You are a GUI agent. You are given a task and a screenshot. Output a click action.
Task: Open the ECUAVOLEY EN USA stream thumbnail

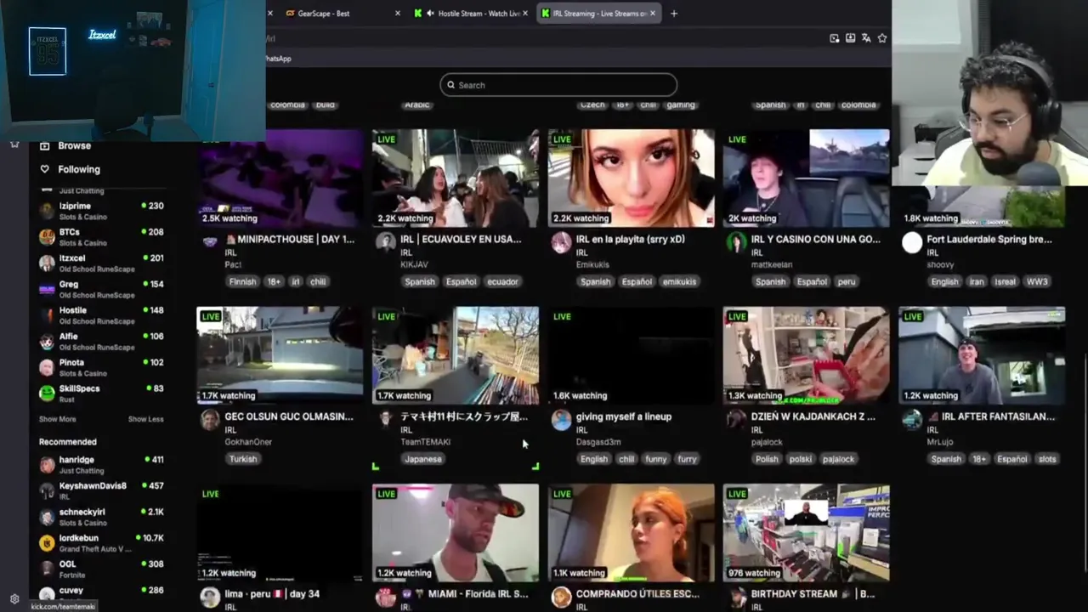click(455, 178)
